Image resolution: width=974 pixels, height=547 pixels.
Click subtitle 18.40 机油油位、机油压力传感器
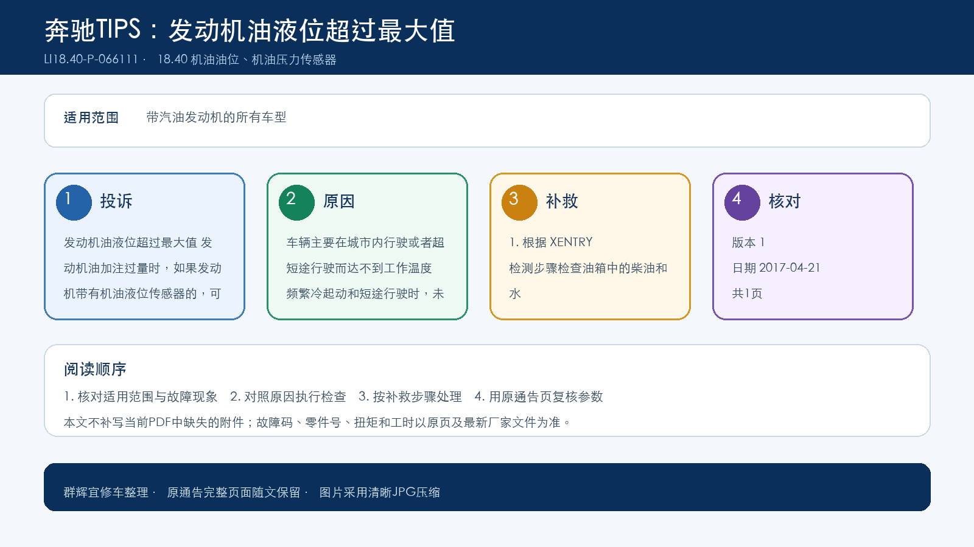(x=247, y=60)
